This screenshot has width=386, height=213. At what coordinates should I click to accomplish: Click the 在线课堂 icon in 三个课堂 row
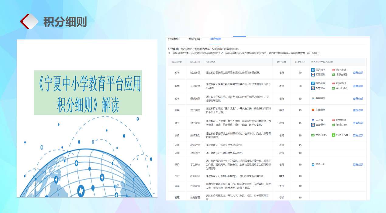pyautogui.click(x=313, y=110)
